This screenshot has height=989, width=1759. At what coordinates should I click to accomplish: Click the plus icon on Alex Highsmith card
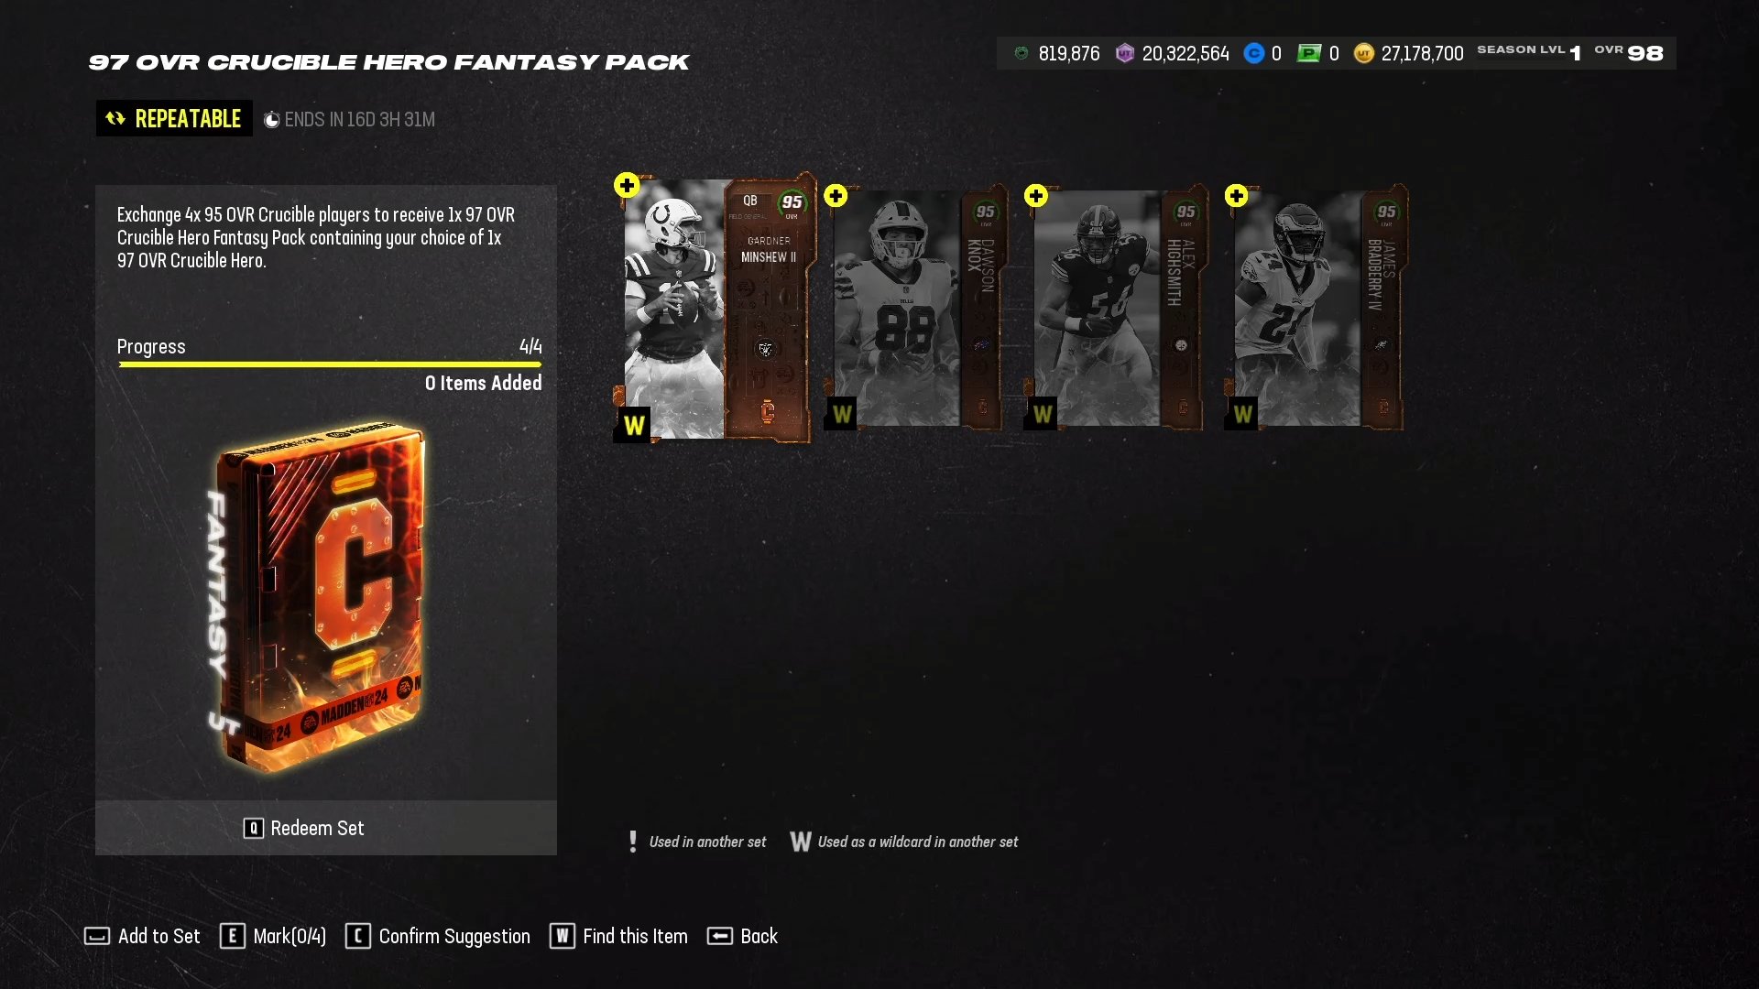click(x=1036, y=196)
